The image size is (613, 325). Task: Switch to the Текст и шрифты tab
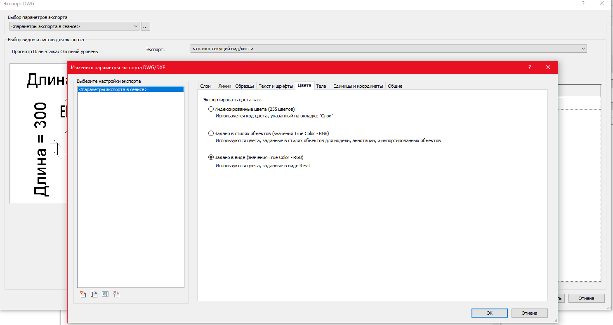point(276,86)
